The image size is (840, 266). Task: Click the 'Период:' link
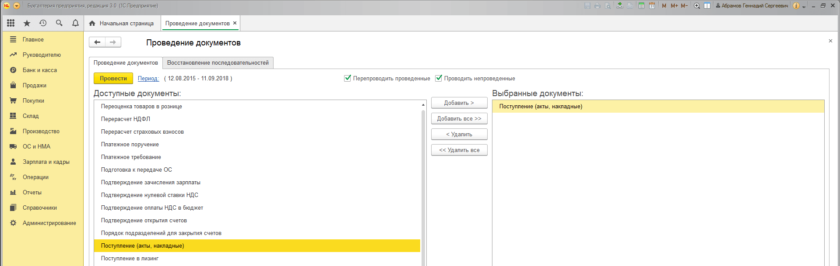pyautogui.click(x=148, y=79)
